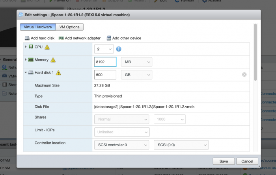
Task: Expand the Memory section
Action: point(26,60)
